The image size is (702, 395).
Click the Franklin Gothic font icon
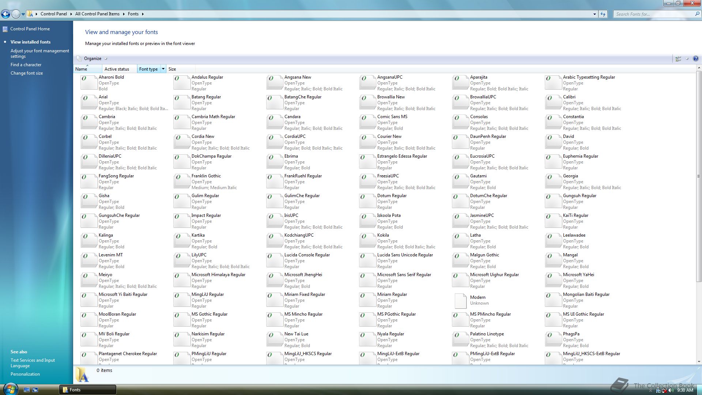[x=182, y=181]
